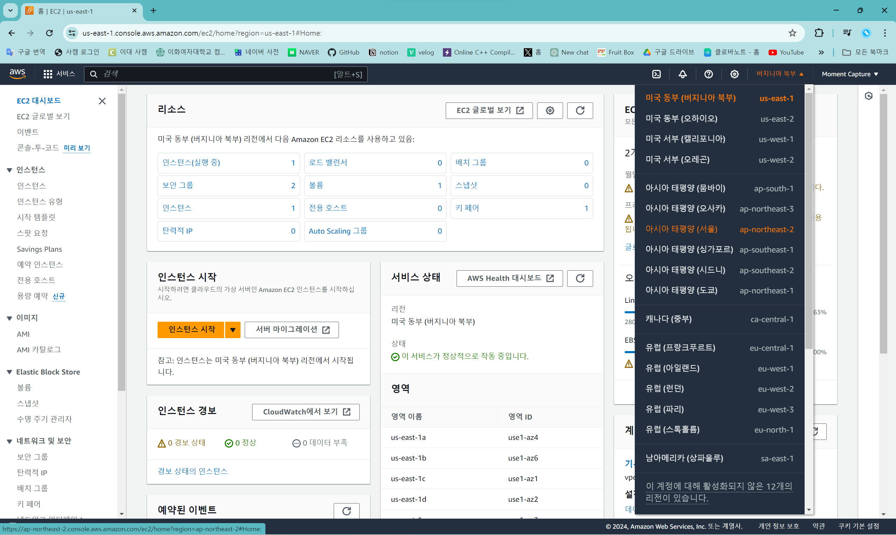Refresh the 서비스 상태 panel
Viewport: 896px width, 535px height.
pyautogui.click(x=580, y=278)
